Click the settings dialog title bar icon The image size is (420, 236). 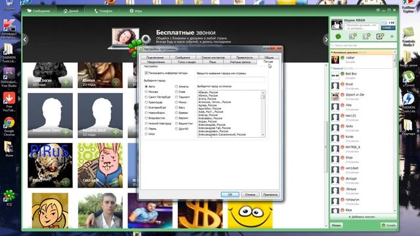[x=140, y=49]
